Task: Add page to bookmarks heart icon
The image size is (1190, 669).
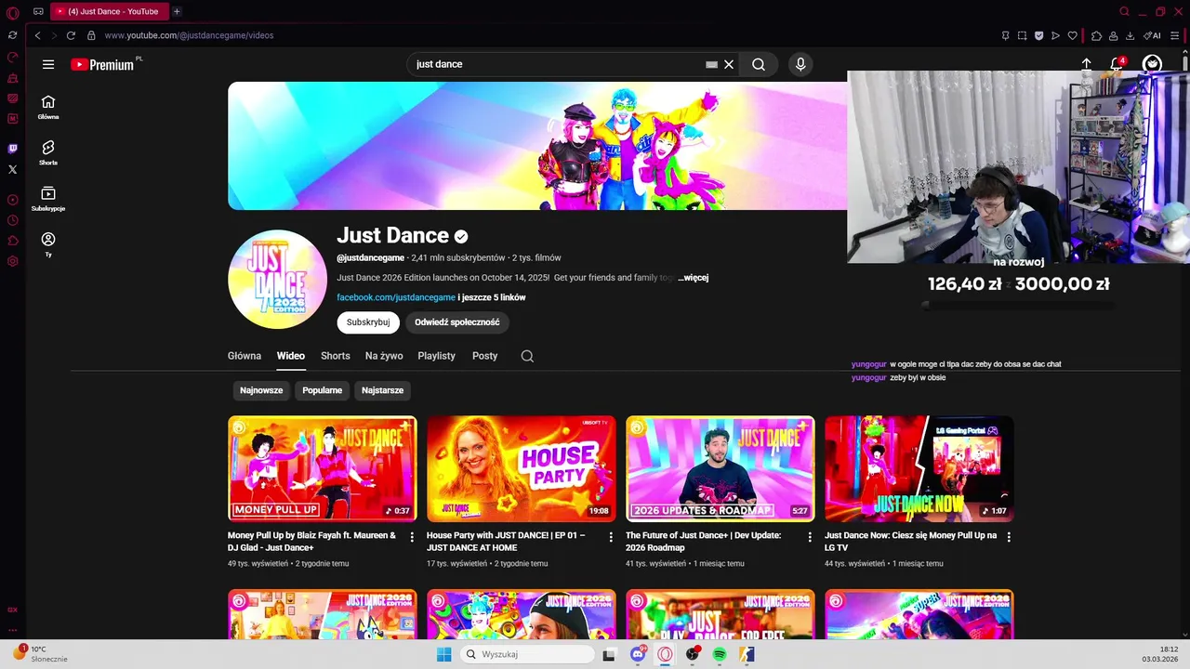Action: point(1072,35)
